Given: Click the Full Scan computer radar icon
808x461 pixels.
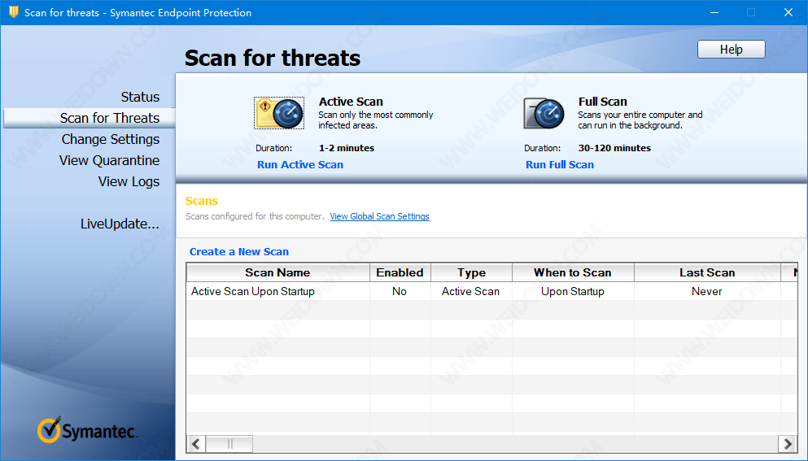Looking at the screenshot, I should pos(544,113).
